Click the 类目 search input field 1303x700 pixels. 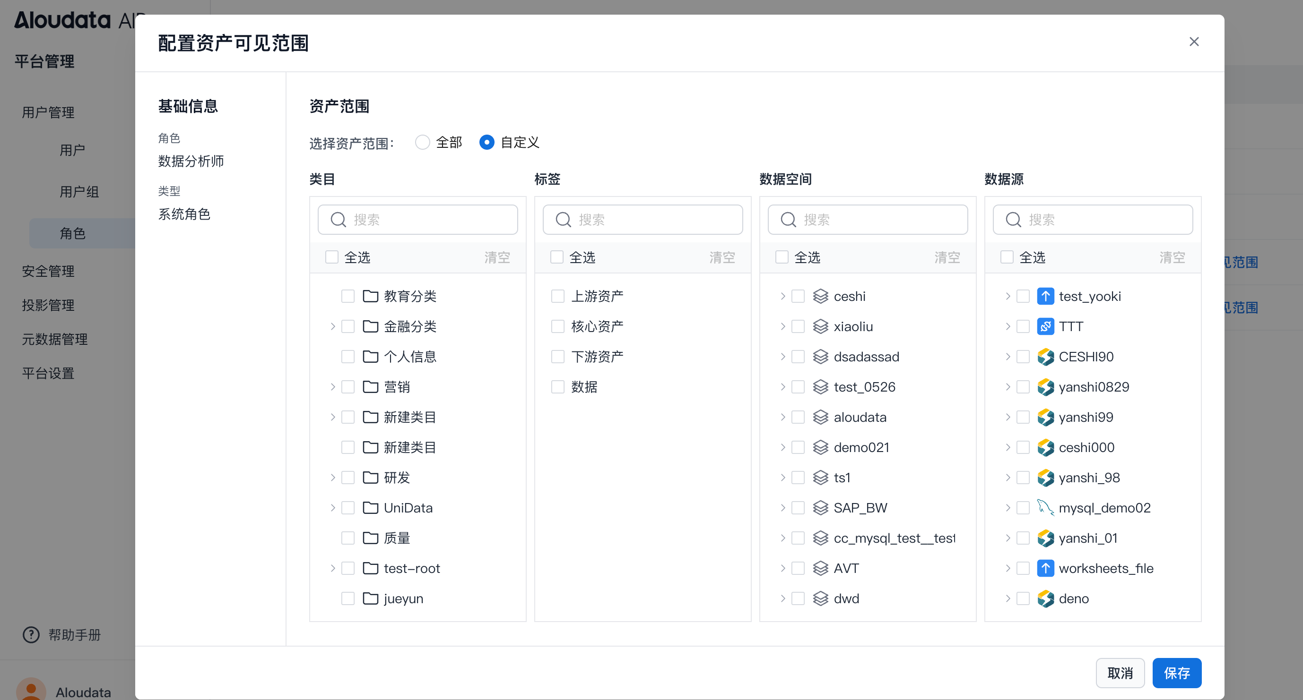(425, 220)
